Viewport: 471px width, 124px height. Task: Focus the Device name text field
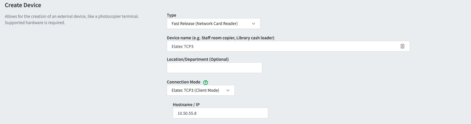(x=288, y=46)
